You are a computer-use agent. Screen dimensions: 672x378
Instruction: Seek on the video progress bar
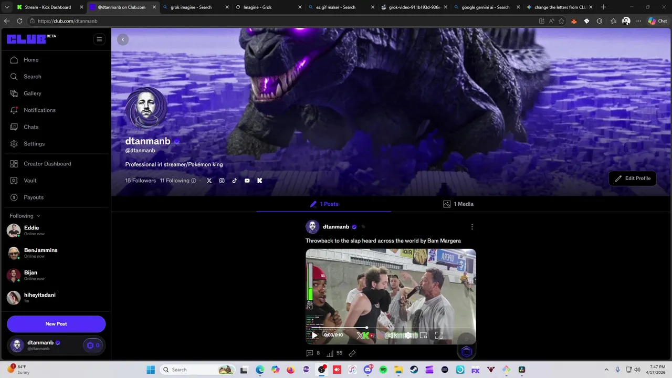pyautogui.click(x=391, y=328)
